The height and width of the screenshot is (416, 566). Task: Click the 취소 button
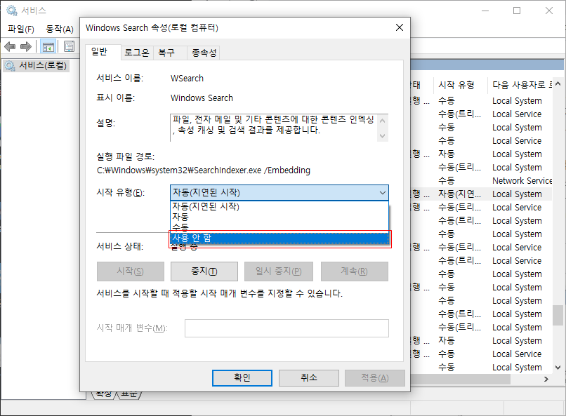(308, 378)
